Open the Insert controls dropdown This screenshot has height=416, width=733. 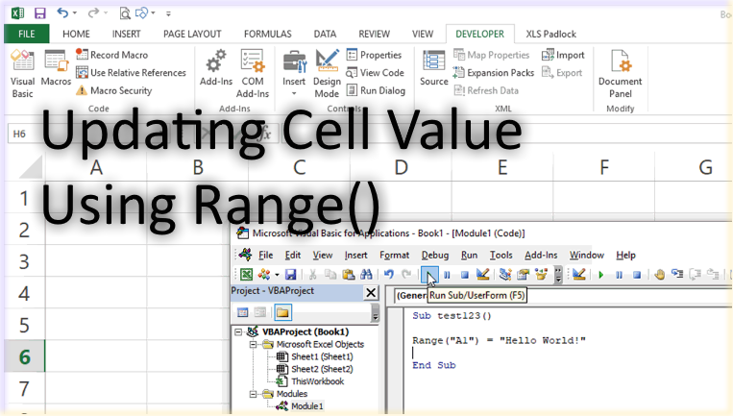(294, 74)
